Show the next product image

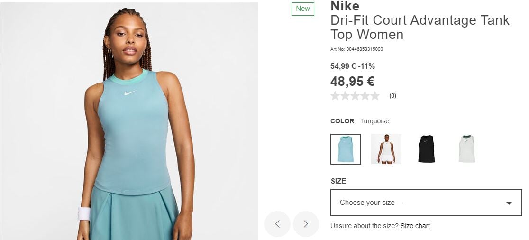(x=306, y=224)
